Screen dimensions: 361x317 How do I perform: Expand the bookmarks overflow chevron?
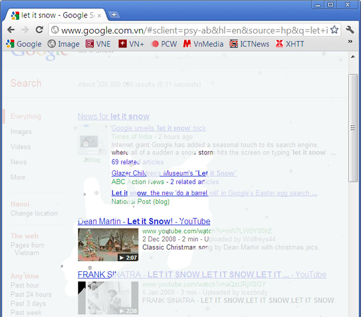point(350,42)
